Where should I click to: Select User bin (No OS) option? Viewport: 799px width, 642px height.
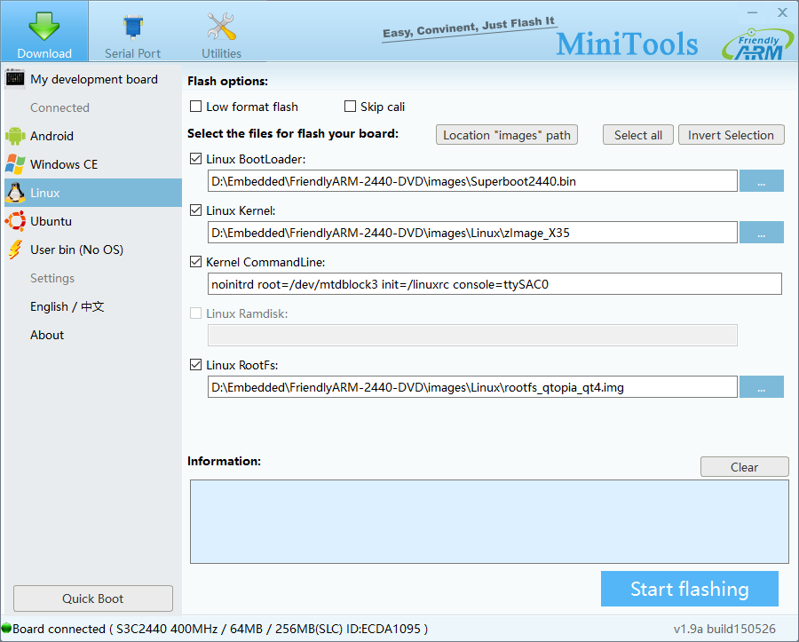tap(93, 250)
